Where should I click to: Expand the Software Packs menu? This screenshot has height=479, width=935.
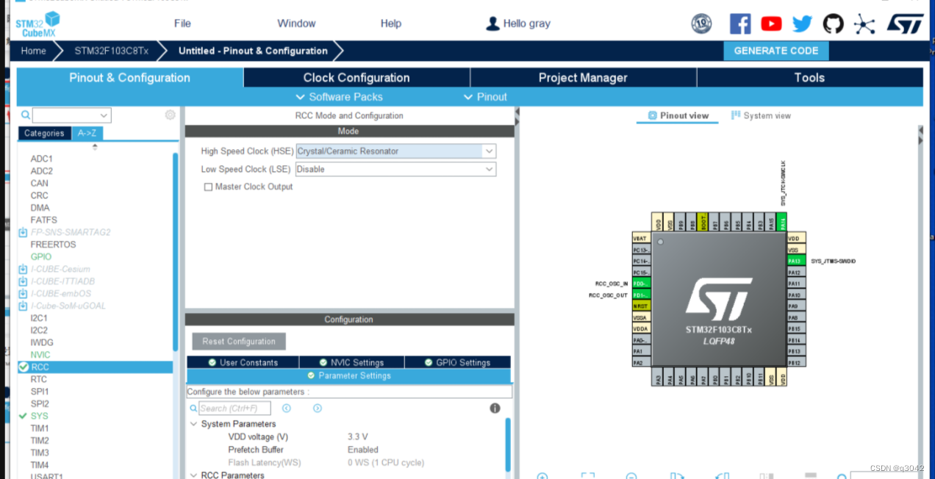pyautogui.click(x=339, y=97)
